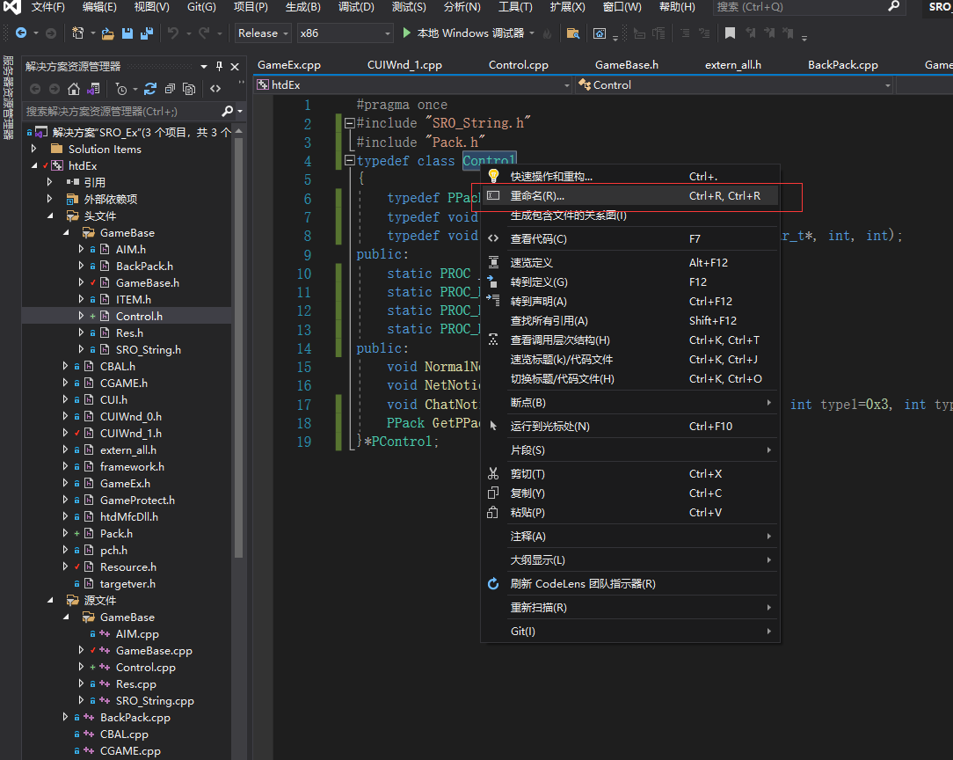
Task: Choose 转到定义(G) from context menu
Action: click(x=539, y=282)
